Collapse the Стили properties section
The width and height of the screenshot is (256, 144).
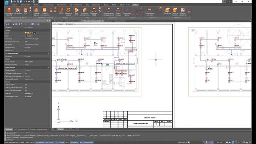(x=48, y=59)
